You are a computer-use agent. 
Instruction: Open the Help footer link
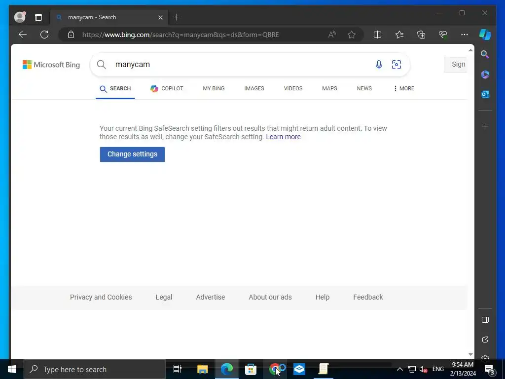[323, 297]
